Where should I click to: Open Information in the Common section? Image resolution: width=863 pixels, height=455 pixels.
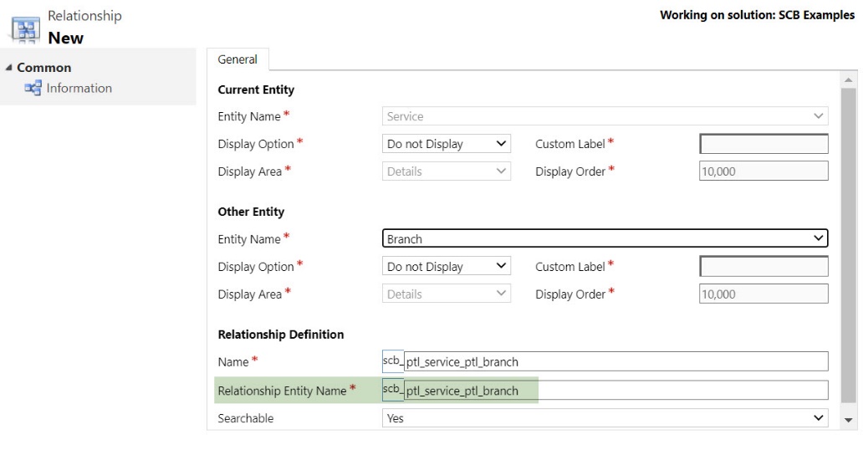coord(79,88)
